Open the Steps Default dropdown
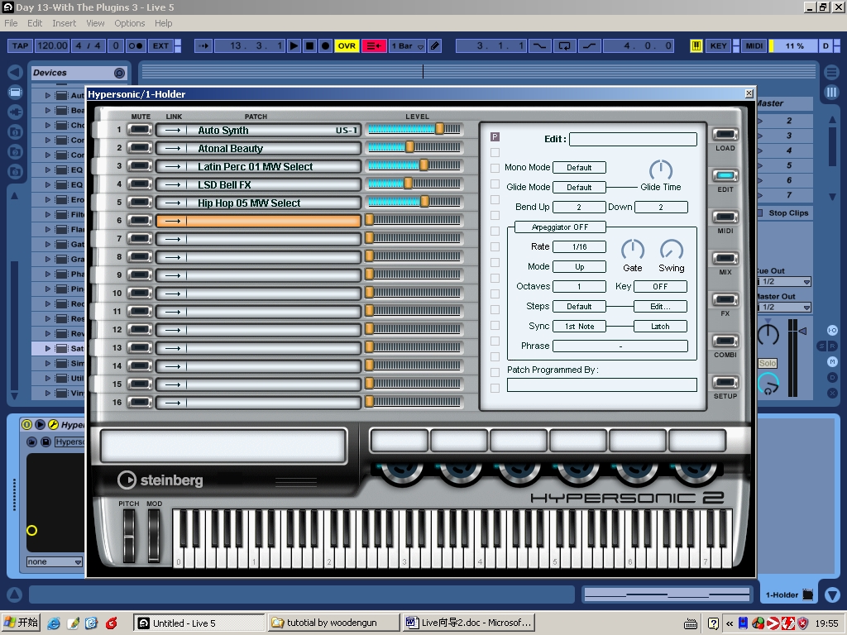This screenshot has width=847, height=635. (579, 306)
